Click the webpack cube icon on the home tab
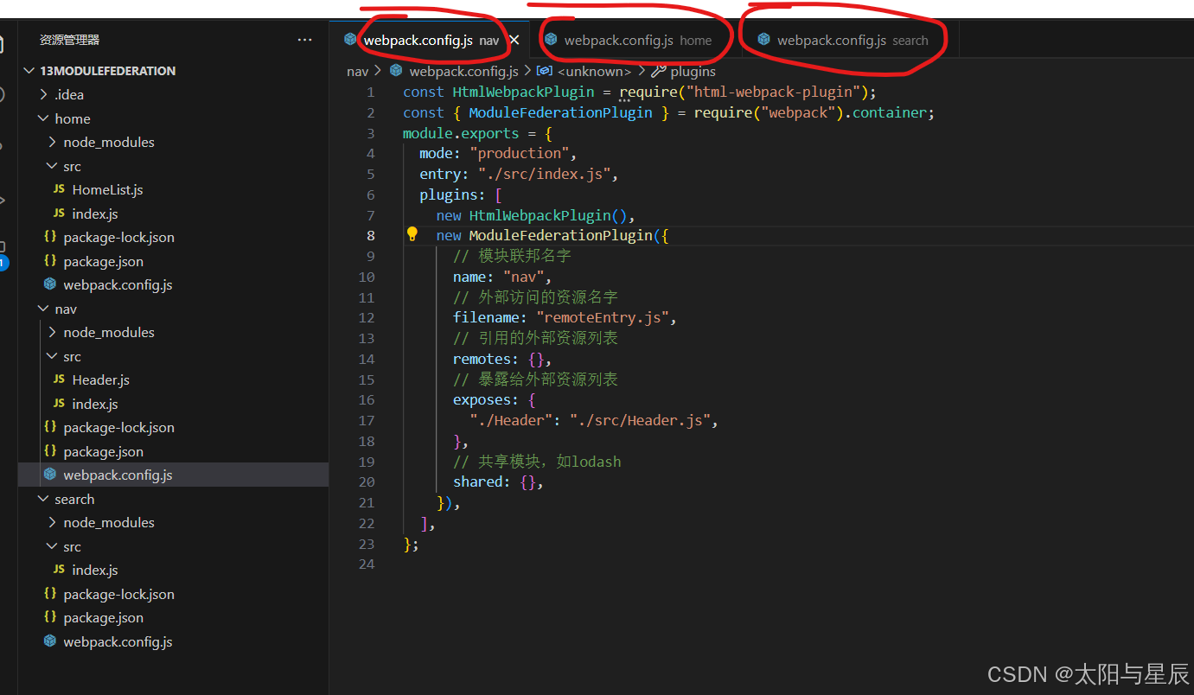The image size is (1194, 695). pyautogui.click(x=551, y=40)
